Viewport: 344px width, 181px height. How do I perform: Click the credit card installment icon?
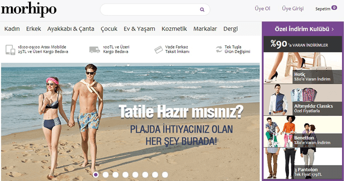coord(158,50)
